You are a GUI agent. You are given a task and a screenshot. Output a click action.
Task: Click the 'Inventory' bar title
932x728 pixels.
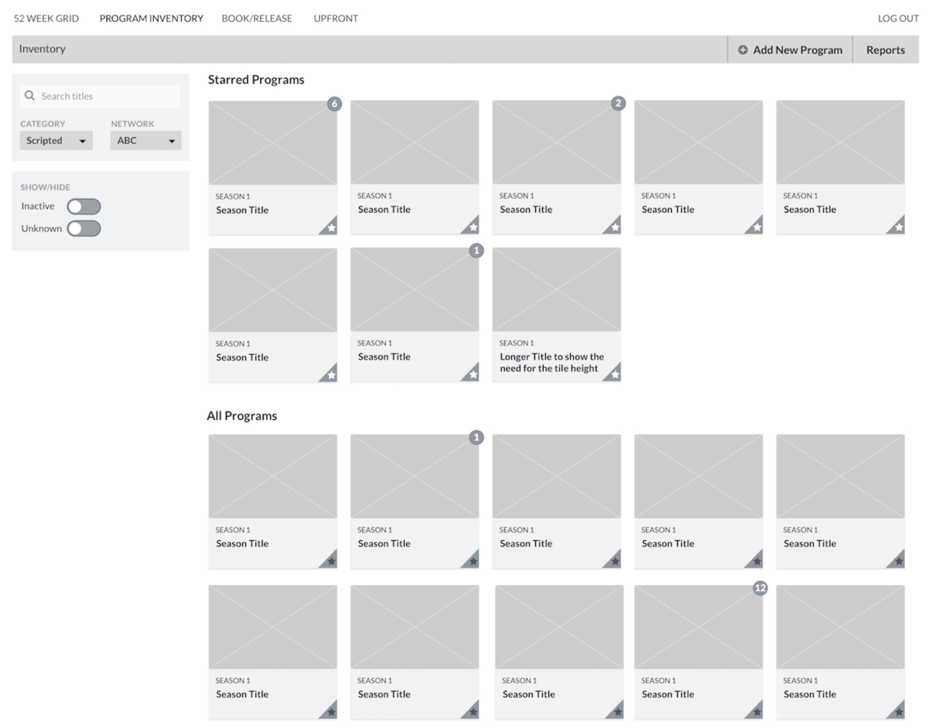coord(42,49)
